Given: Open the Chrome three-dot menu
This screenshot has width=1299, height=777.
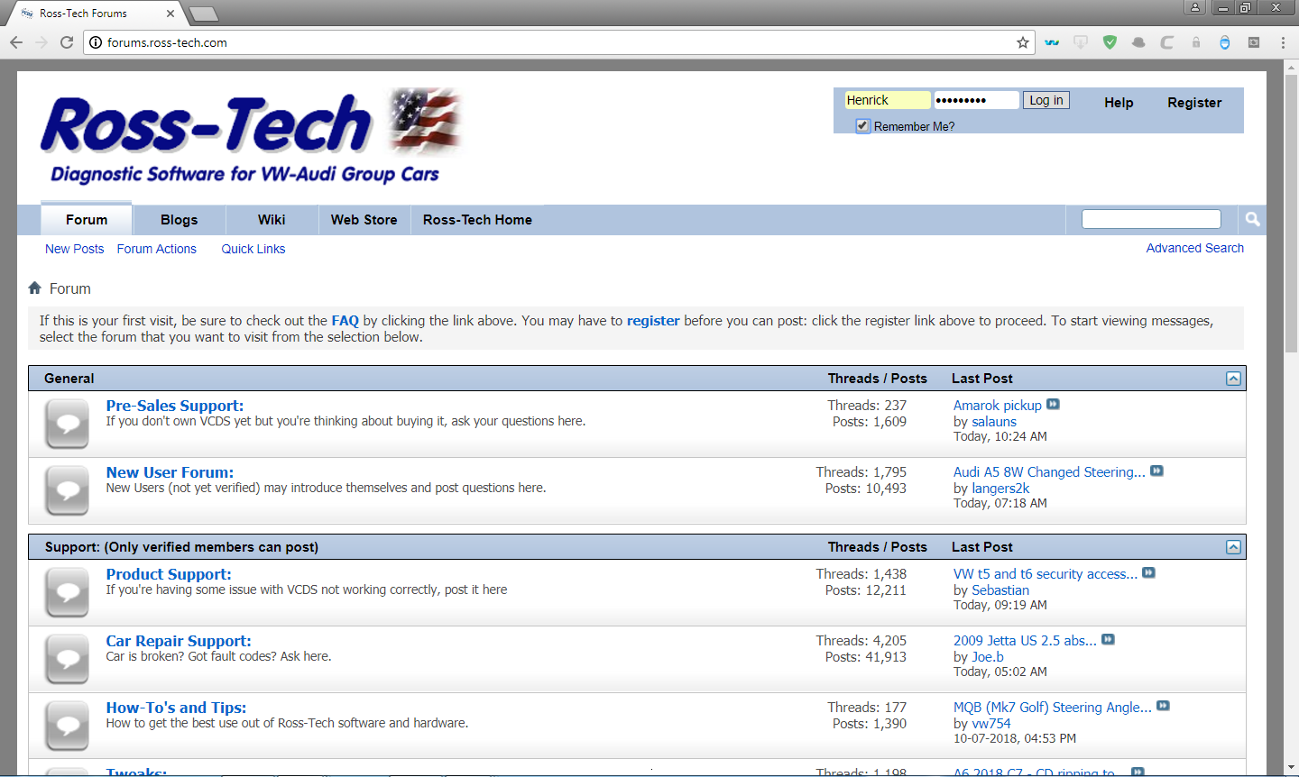Looking at the screenshot, I should 1283,42.
